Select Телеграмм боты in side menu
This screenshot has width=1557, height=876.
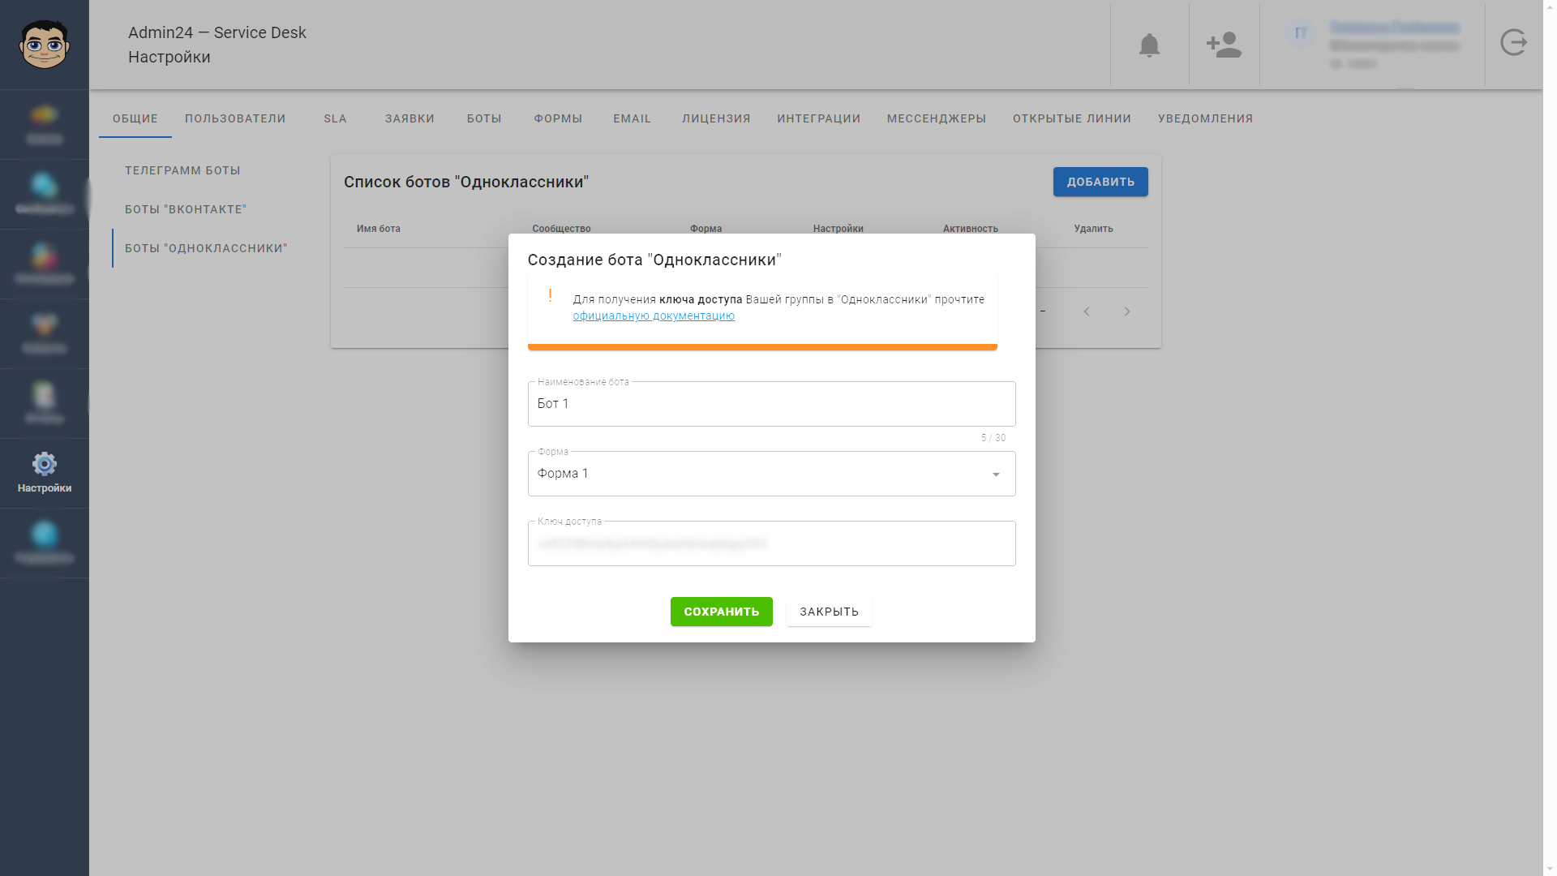pos(182,170)
